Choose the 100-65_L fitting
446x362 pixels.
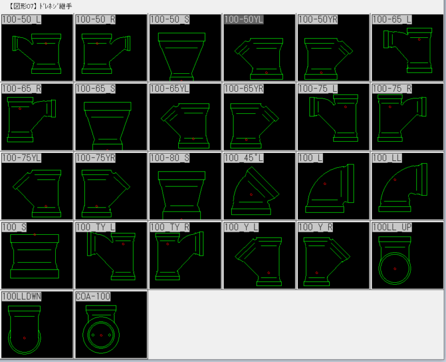[x=408, y=48]
